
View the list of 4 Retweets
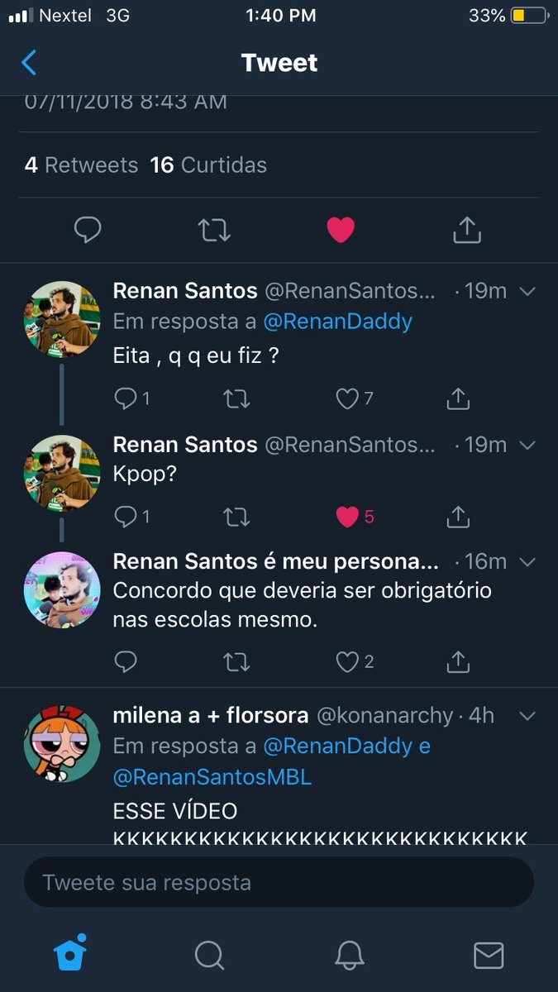81,165
